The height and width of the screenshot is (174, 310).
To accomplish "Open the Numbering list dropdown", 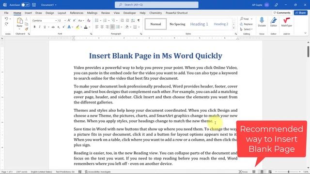I will [x=108, y=20].
